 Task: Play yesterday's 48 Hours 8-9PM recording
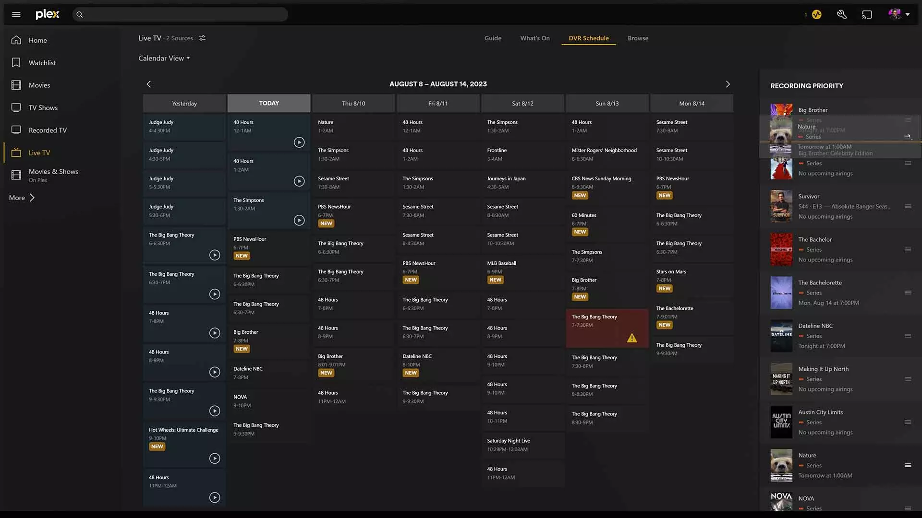pyautogui.click(x=215, y=372)
